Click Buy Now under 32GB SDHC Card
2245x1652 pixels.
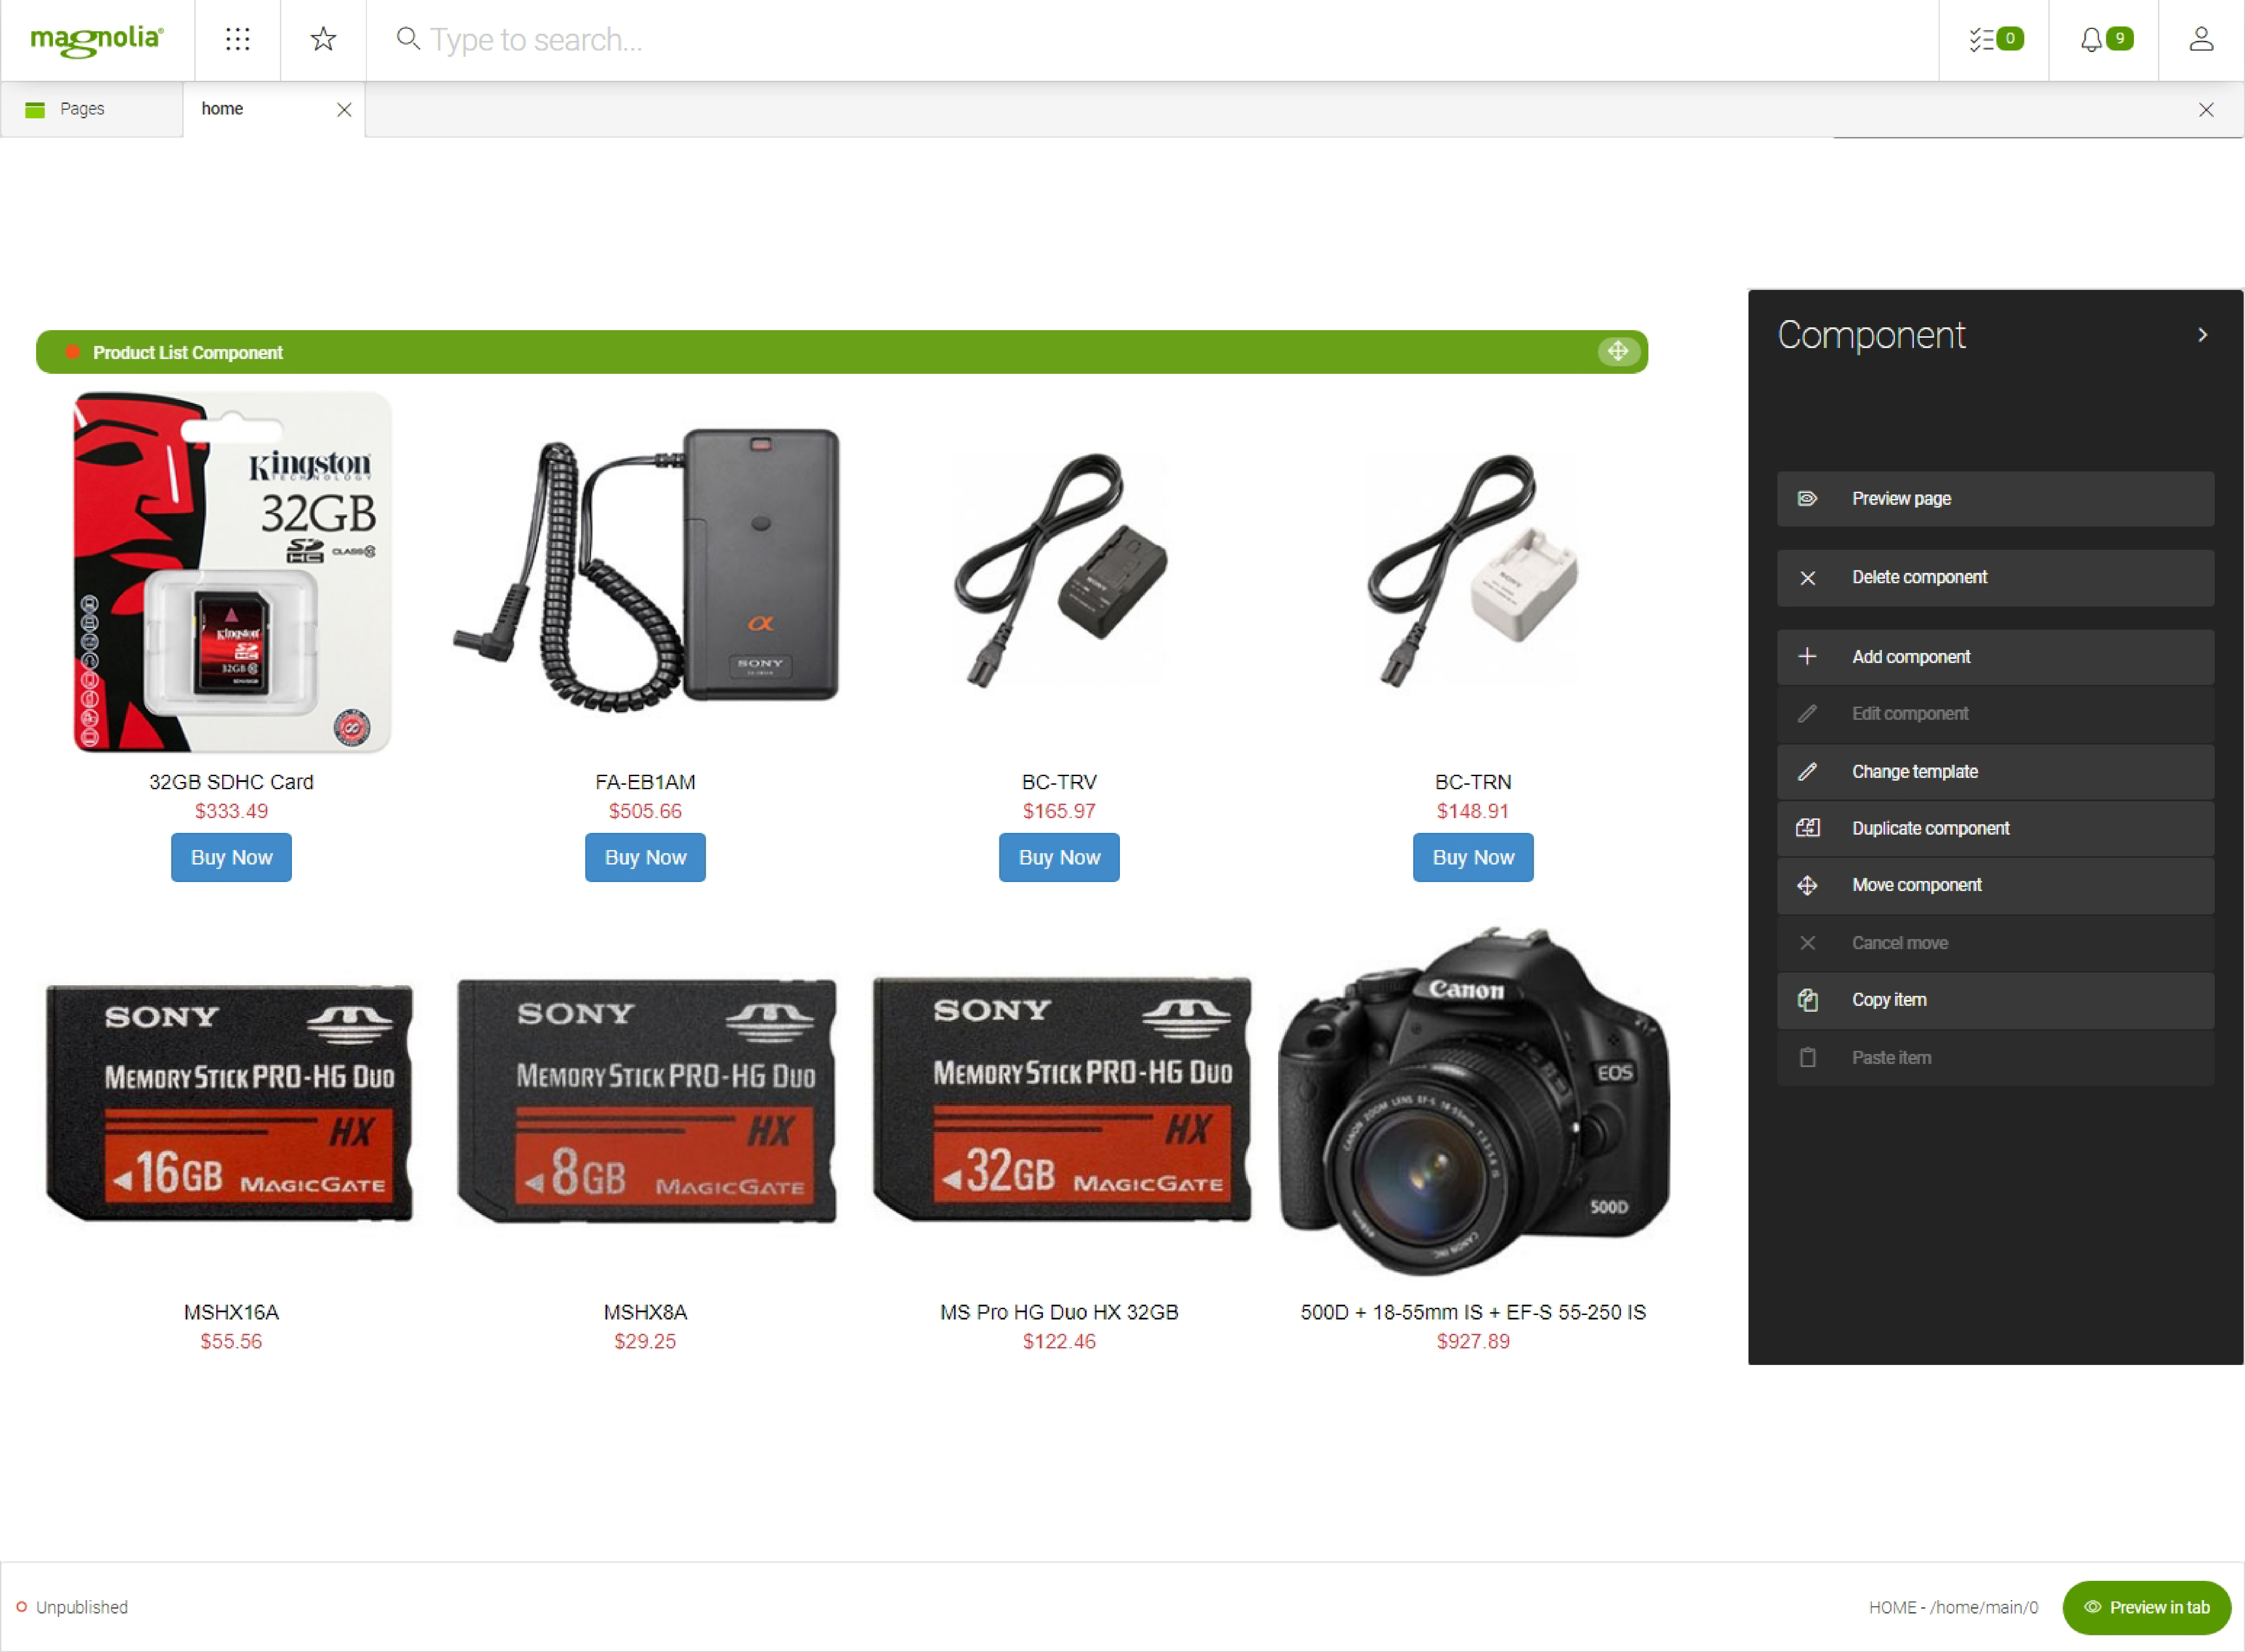(231, 857)
